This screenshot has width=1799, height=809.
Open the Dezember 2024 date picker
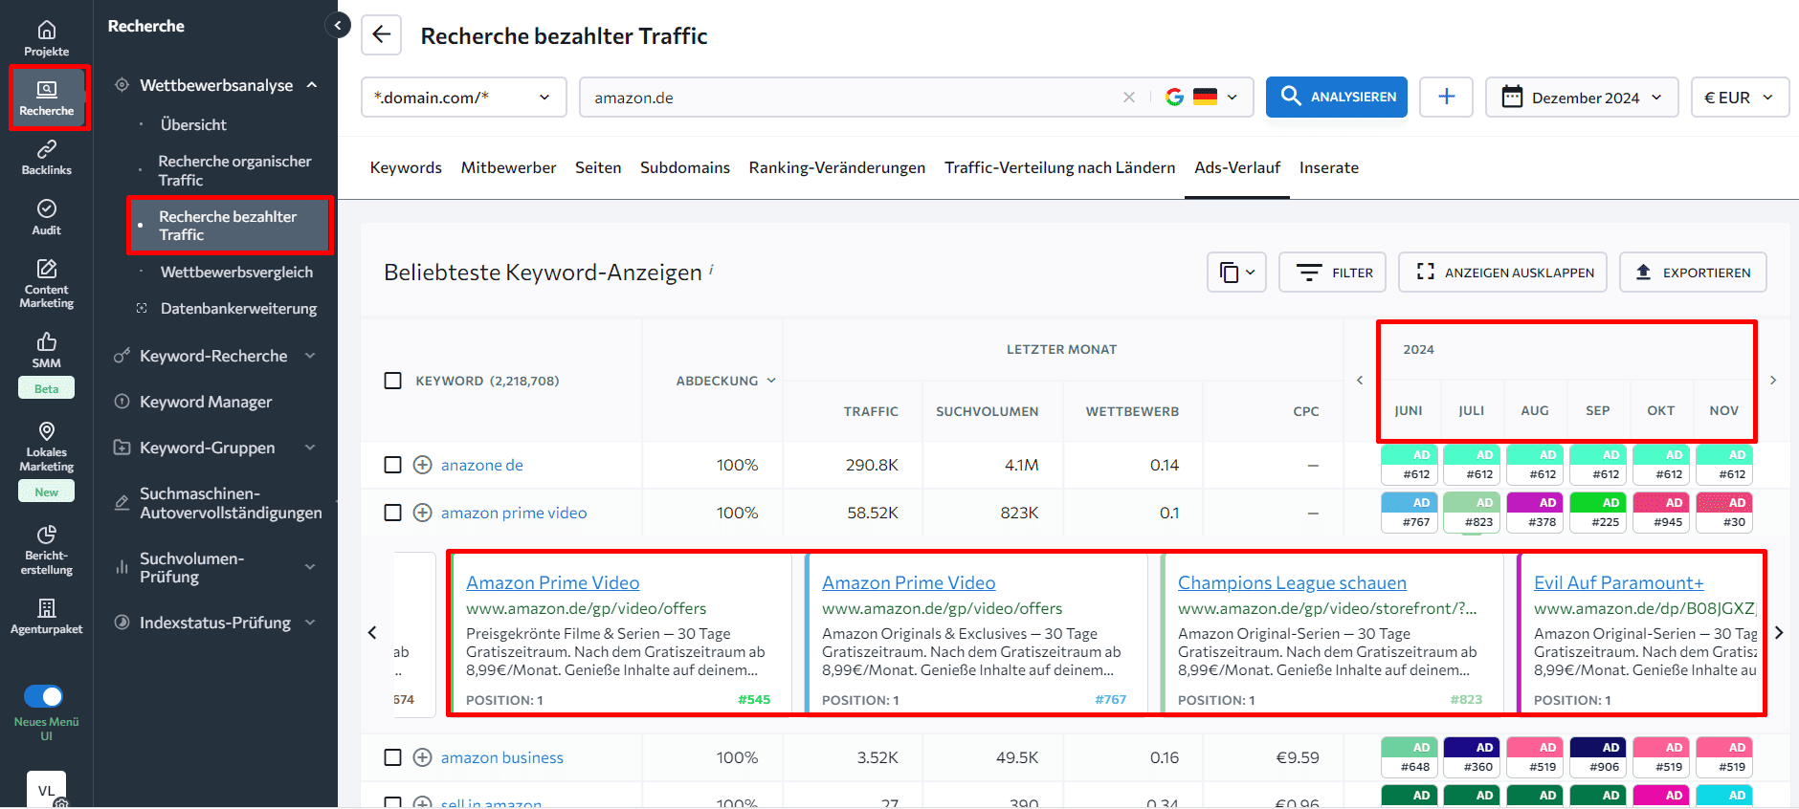point(1582,98)
